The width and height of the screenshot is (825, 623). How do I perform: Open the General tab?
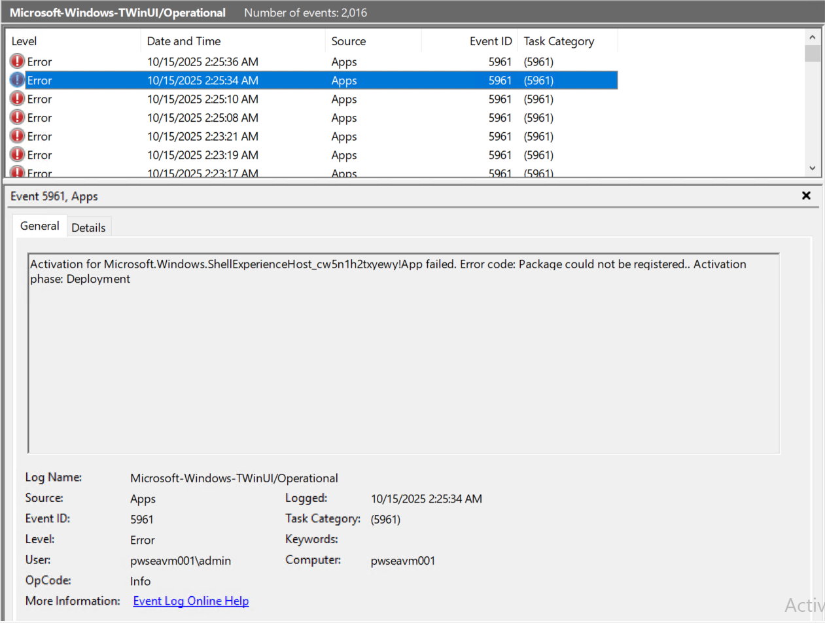click(40, 226)
